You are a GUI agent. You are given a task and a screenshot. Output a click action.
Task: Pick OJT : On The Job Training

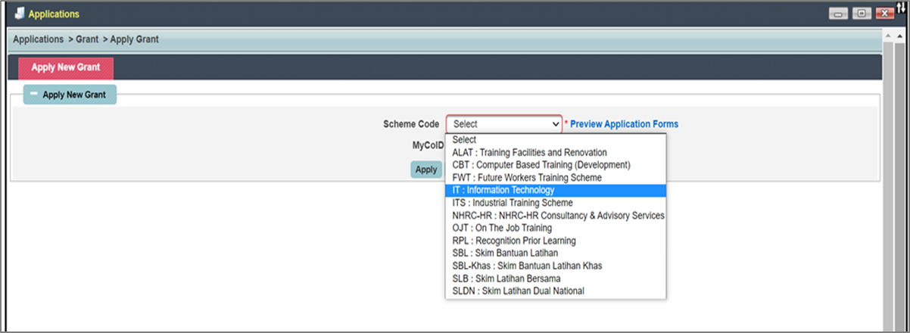coord(556,228)
